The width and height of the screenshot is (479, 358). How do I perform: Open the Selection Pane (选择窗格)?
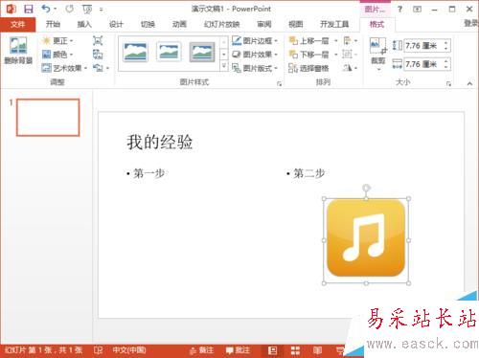pyautogui.click(x=308, y=68)
